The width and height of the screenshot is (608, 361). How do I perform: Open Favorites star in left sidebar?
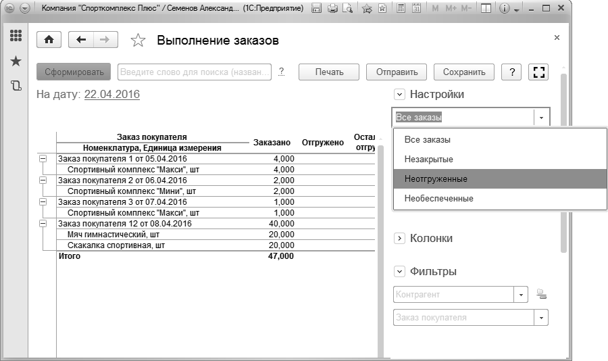point(16,61)
